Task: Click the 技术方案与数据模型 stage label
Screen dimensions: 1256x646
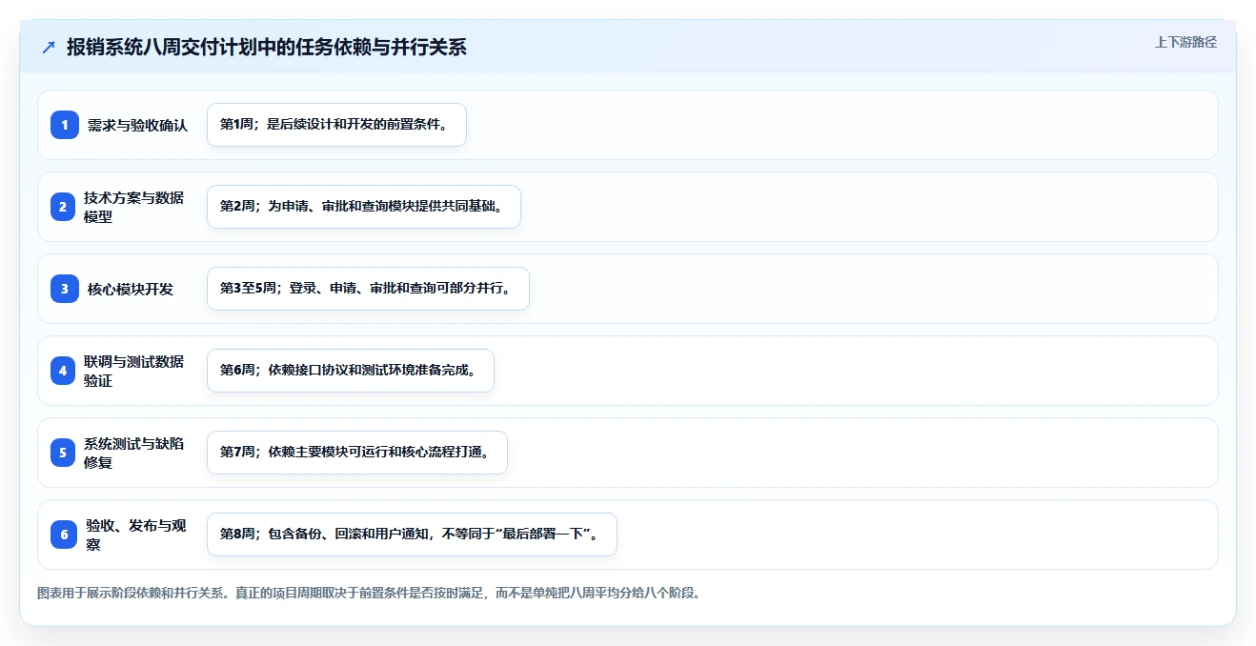Action: pyautogui.click(x=133, y=207)
